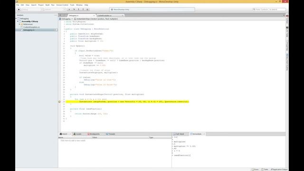Close the Debugging.cs editor tab
304x171 pixels.
94,16
